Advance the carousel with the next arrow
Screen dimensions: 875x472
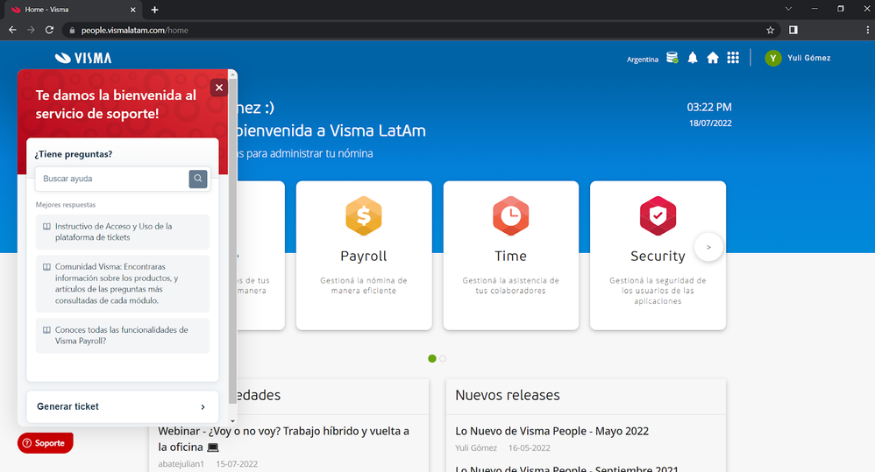click(x=708, y=248)
